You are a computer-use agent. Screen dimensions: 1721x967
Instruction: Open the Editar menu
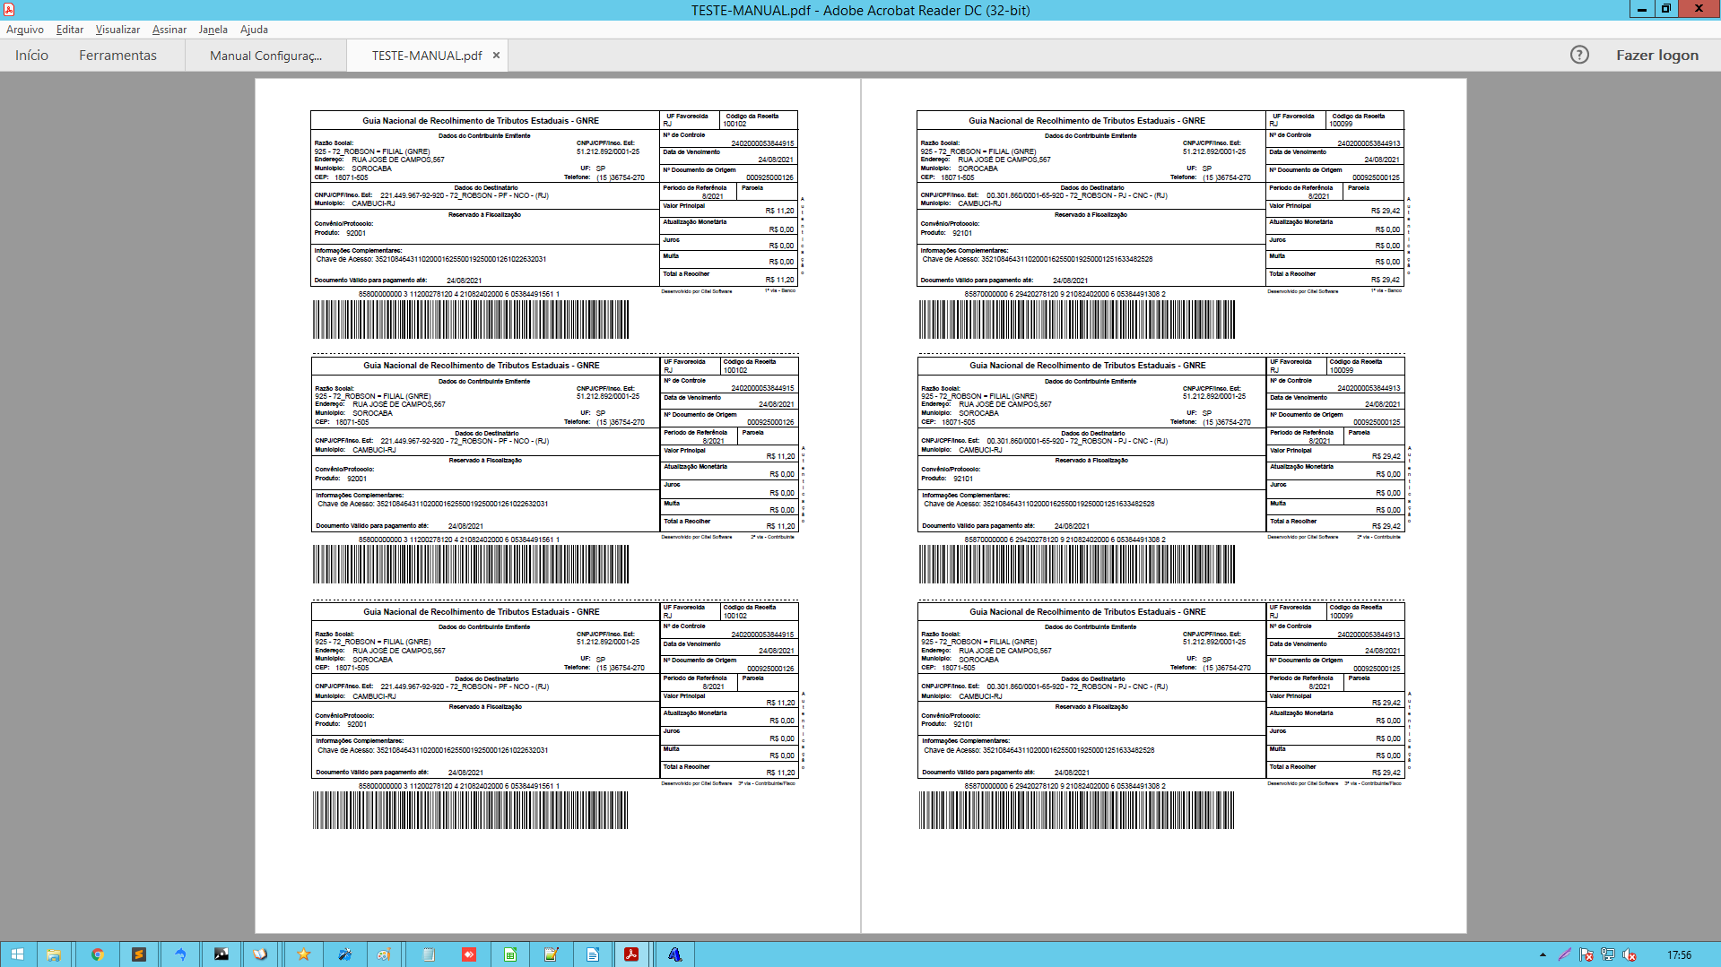(x=70, y=30)
